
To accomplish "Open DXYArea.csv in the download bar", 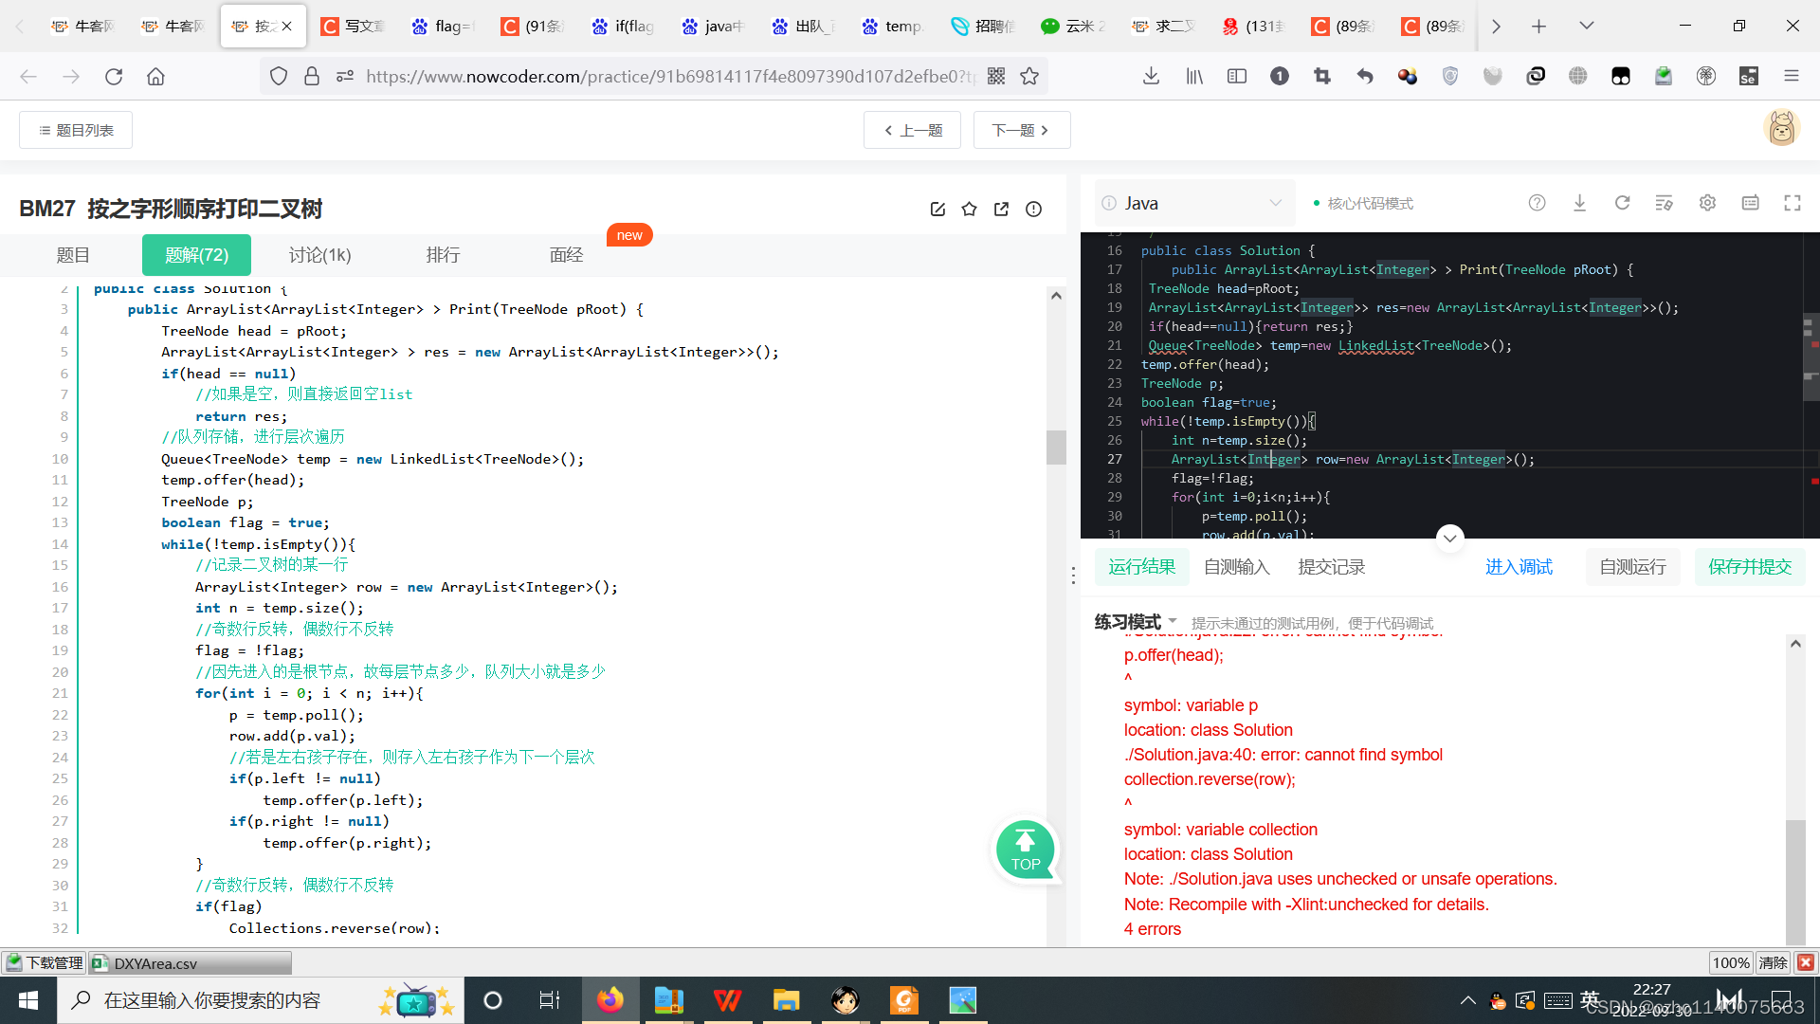I will (191, 963).
